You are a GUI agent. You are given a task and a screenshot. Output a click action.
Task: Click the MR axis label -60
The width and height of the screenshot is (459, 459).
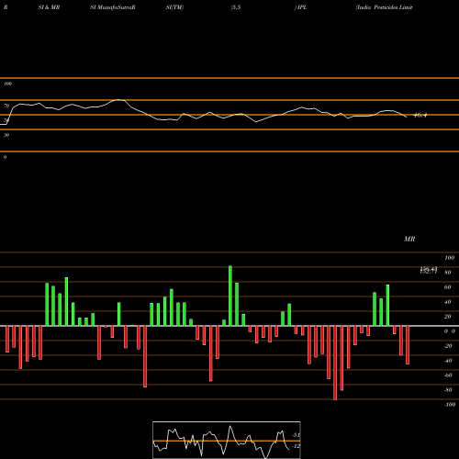pos(448,375)
